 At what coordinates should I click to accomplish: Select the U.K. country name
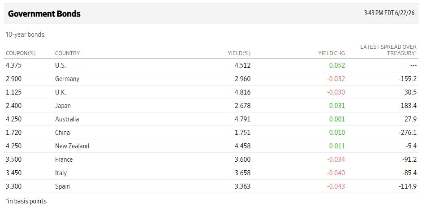[60, 92]
